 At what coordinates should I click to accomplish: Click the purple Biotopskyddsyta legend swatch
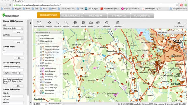(x=43, y=69)
